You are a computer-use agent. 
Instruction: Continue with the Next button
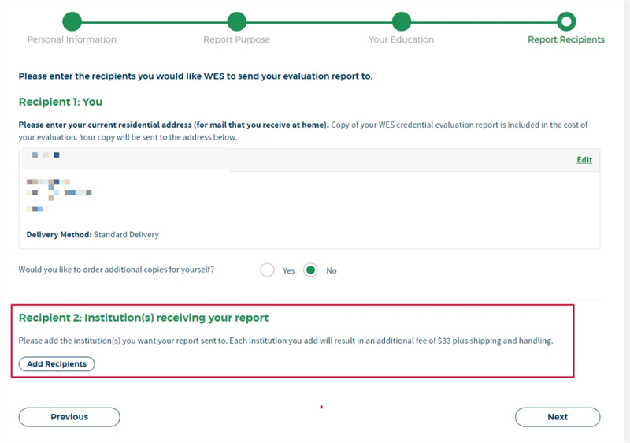558,417
